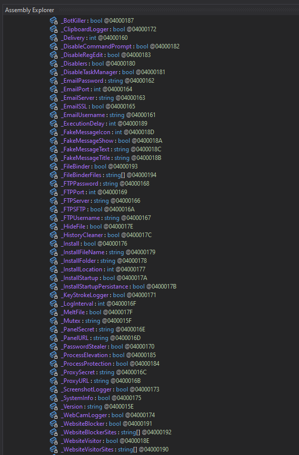299x455 pixels.
Task: Click the field icon beside _EmailPassword
Action: click(x=53, y=81)
